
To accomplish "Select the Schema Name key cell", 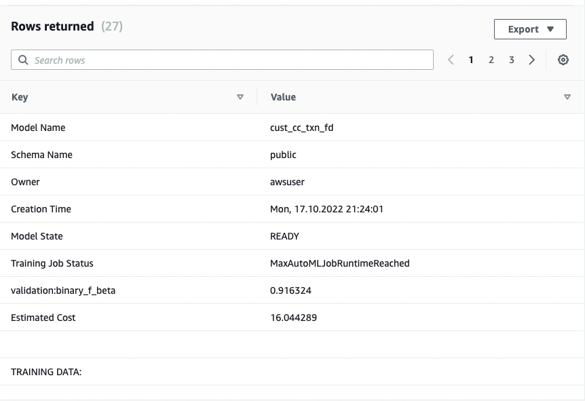I will pyautogui.click(x=41, y=155).
